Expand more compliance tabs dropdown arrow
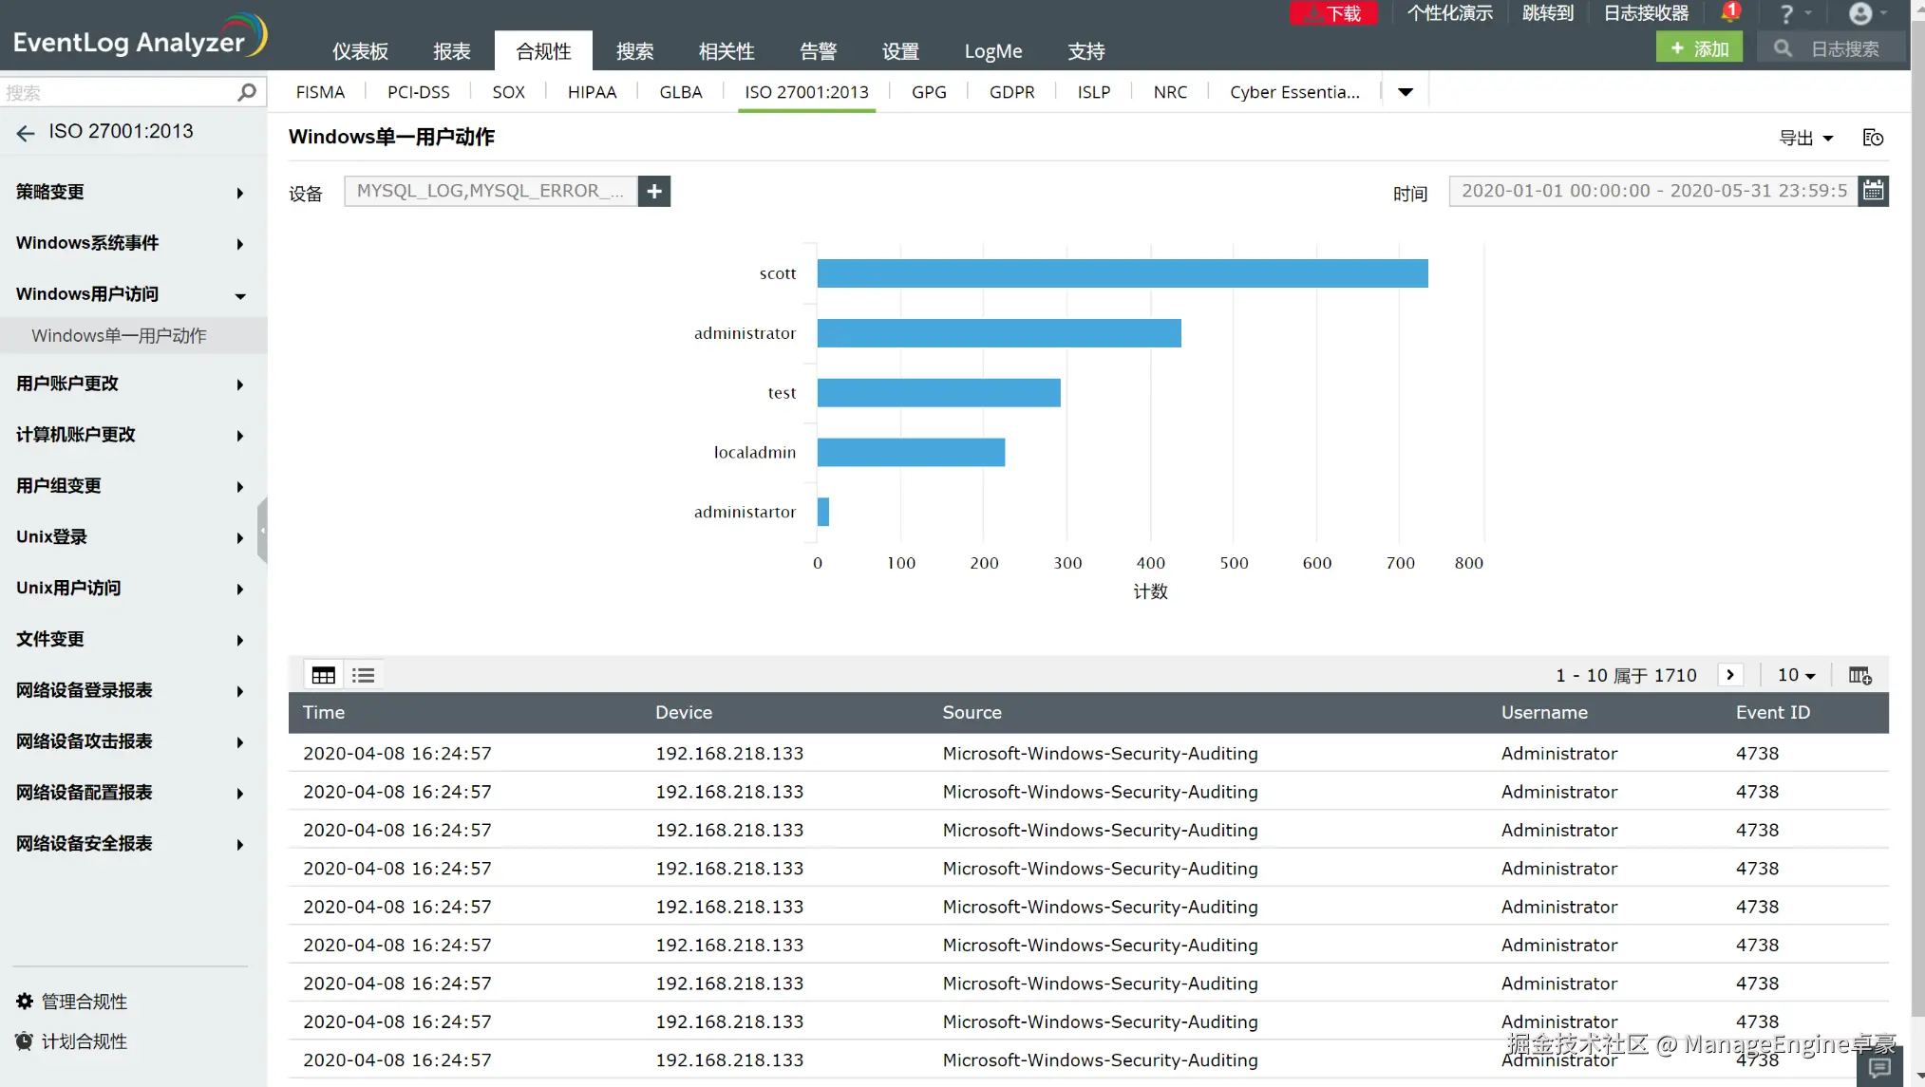This screenshot has height=1087, width=1925. point(1406,92)
